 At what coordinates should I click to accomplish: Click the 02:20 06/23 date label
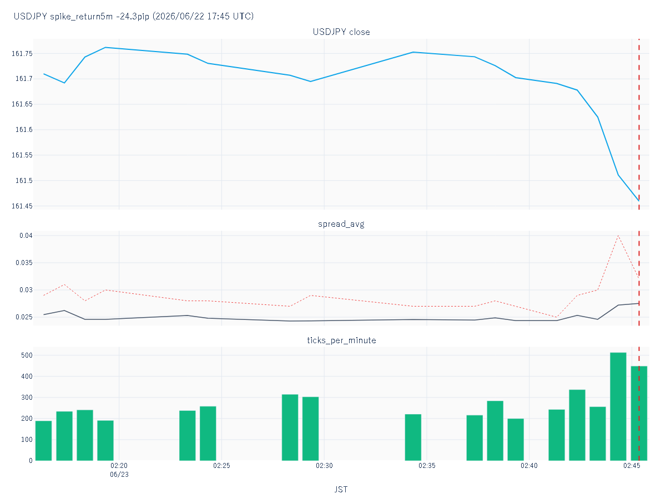(119, 470)
